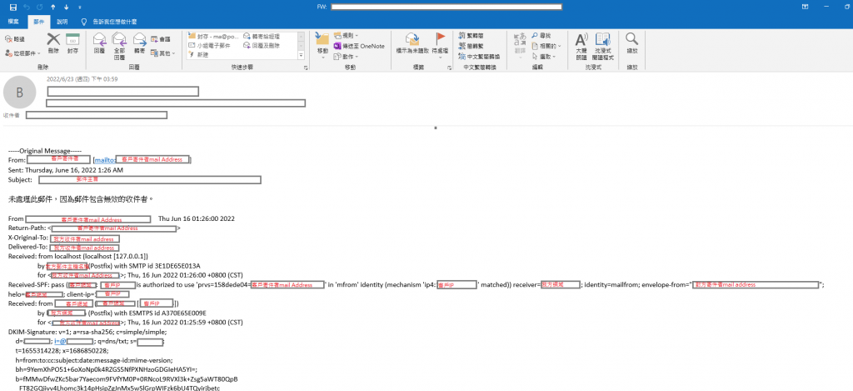Open the 規則 (Rules) dropdown
The height and width of the screenshot is (391, 853).
coord(346,35)
